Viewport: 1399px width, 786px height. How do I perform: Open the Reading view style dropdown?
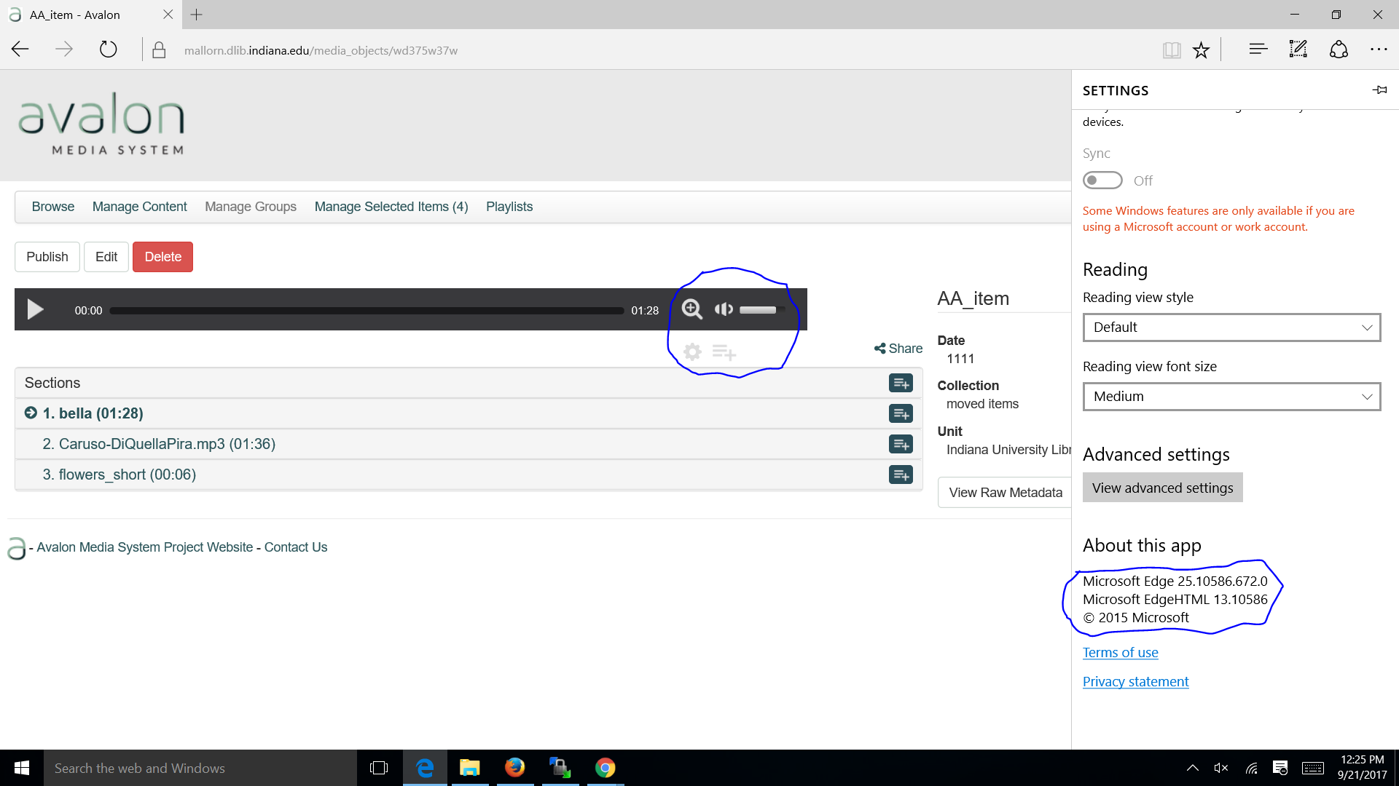point(1231,327)
